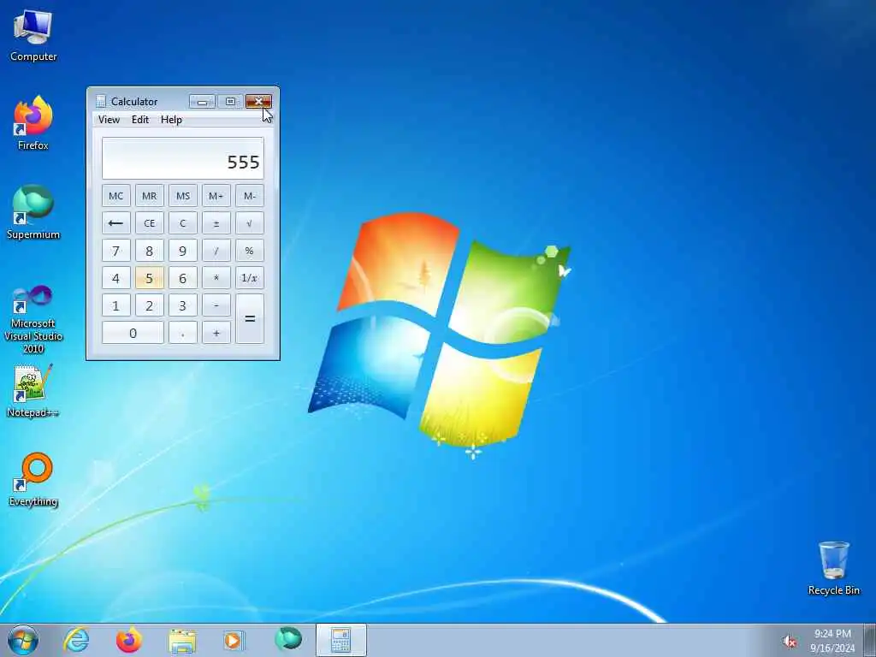876x657 pixels.
Task: Click the MS memory store button
Action: click(183, 196)
